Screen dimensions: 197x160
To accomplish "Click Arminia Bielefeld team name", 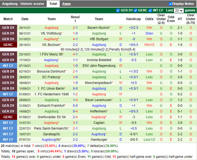I will 99,60.
